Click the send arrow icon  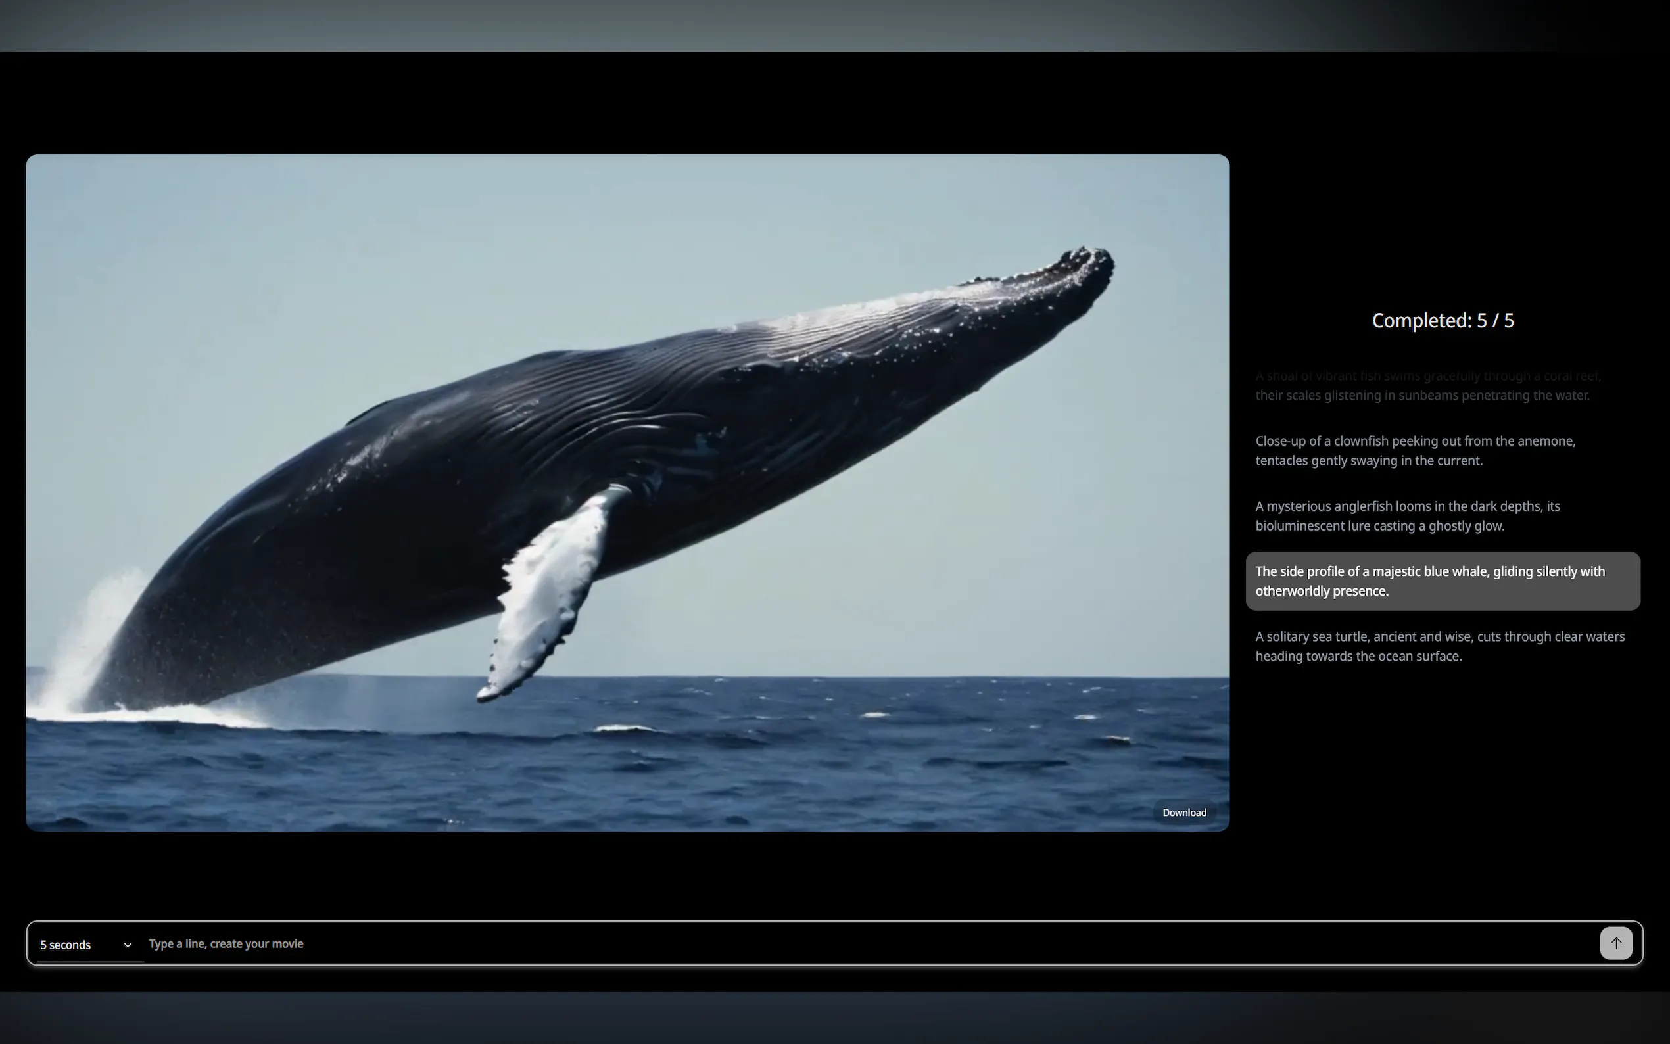pos(1615,943)
